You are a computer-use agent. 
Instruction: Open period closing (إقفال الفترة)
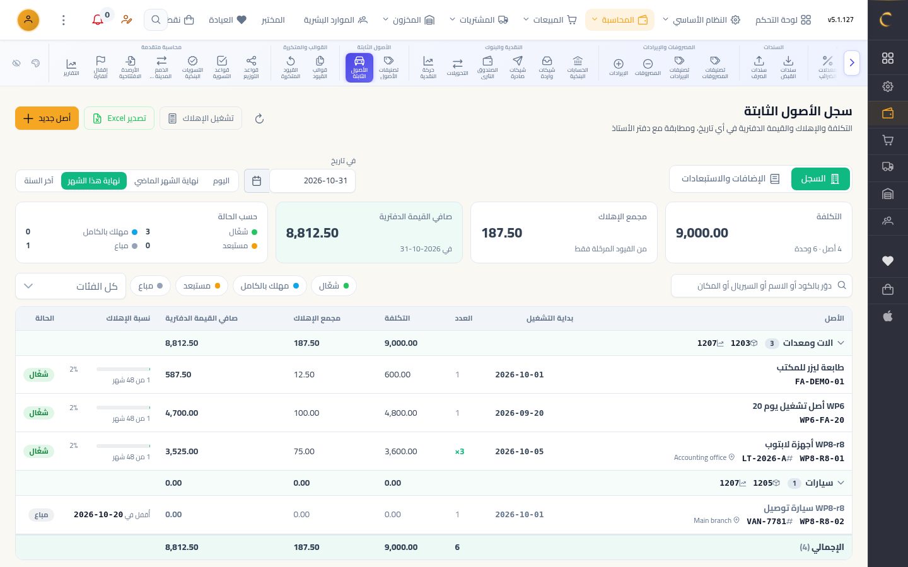[100, 67]
